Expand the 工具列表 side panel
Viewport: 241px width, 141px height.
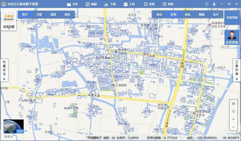coord(237,70)
